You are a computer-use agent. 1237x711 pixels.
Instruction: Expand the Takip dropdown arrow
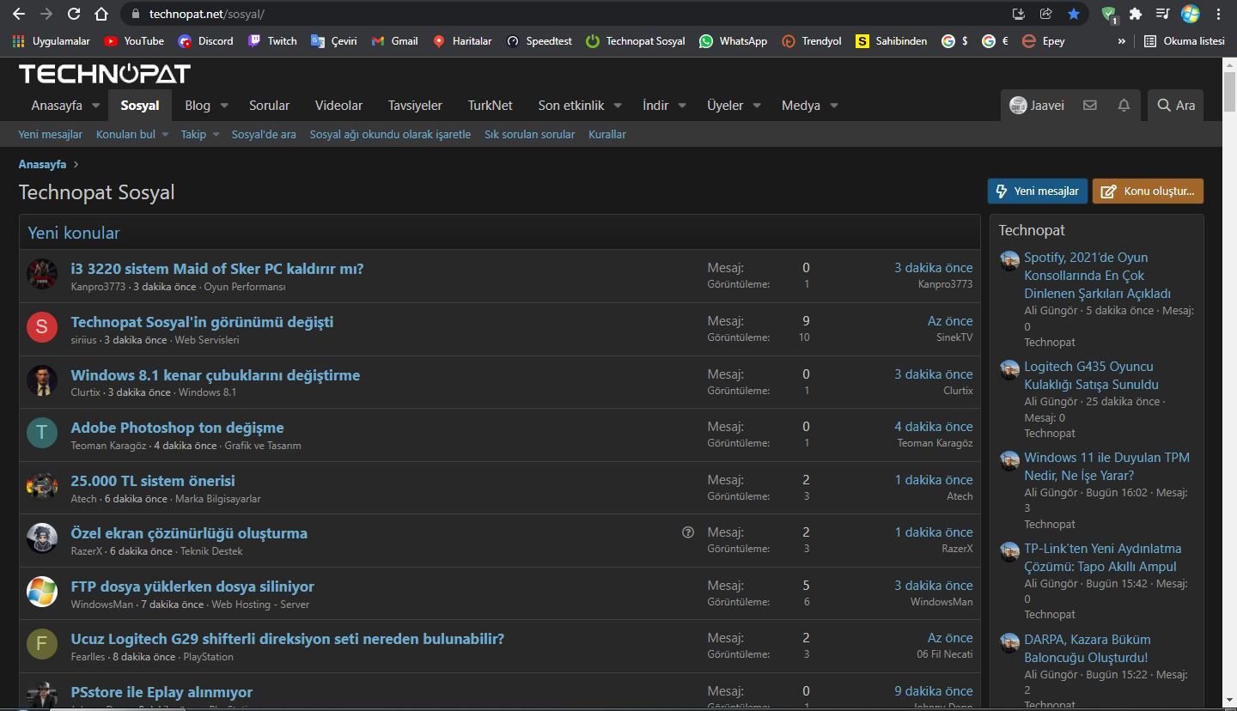click(x=216, y=135)
